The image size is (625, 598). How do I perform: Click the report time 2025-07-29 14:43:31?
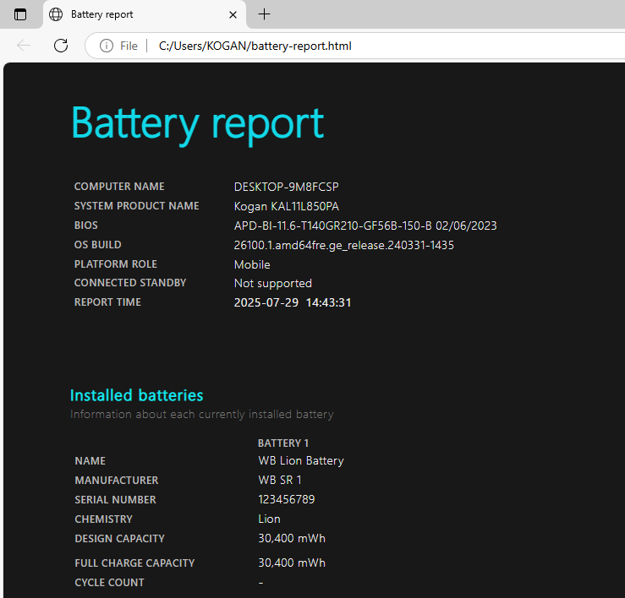pos(292,302)
